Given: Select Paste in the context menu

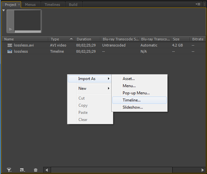Looking at the screenshot, I should [x=90, y=113].
